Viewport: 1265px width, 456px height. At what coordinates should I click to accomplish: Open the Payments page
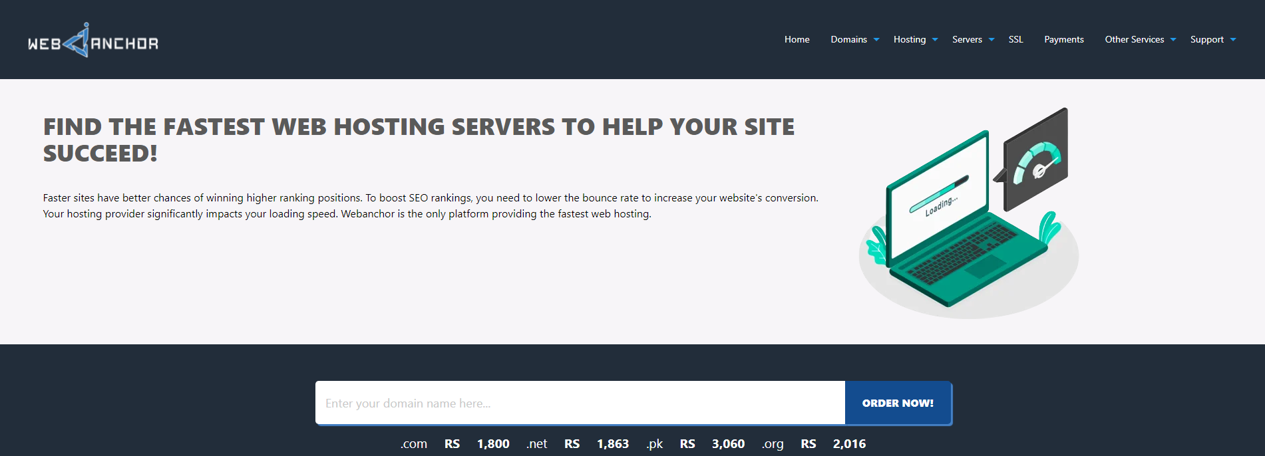click(1063, 40)
